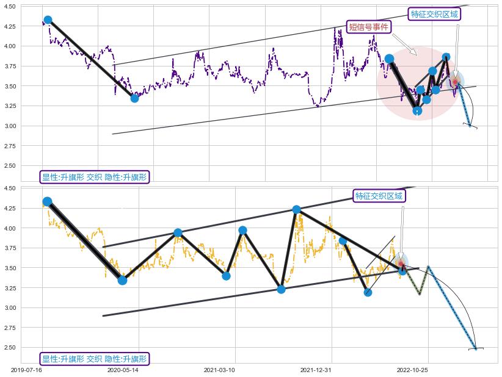Click end point of upper chart's blue forecast line

[470, 126]
